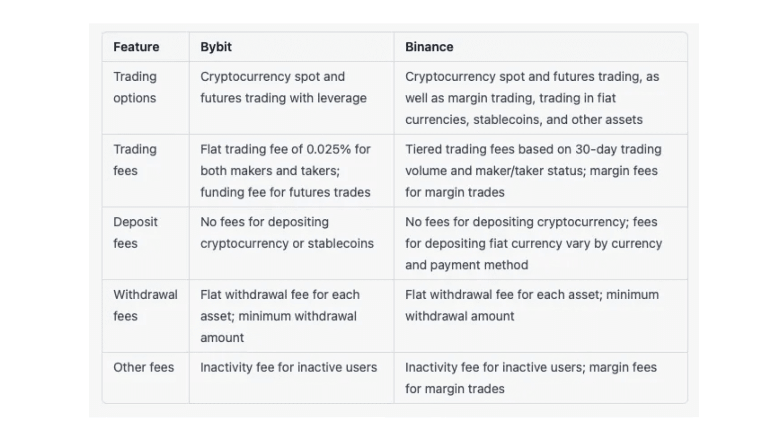Click Binance's withdrawal fee cell
The width and height of the screenshot is (768, 426).
point(532,305)
